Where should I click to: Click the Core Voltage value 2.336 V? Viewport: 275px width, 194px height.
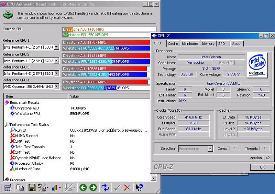pyautogui.click(x=233, y=74)
